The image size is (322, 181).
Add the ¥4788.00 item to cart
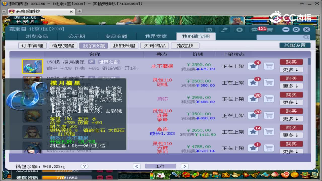tap(269, 148)
